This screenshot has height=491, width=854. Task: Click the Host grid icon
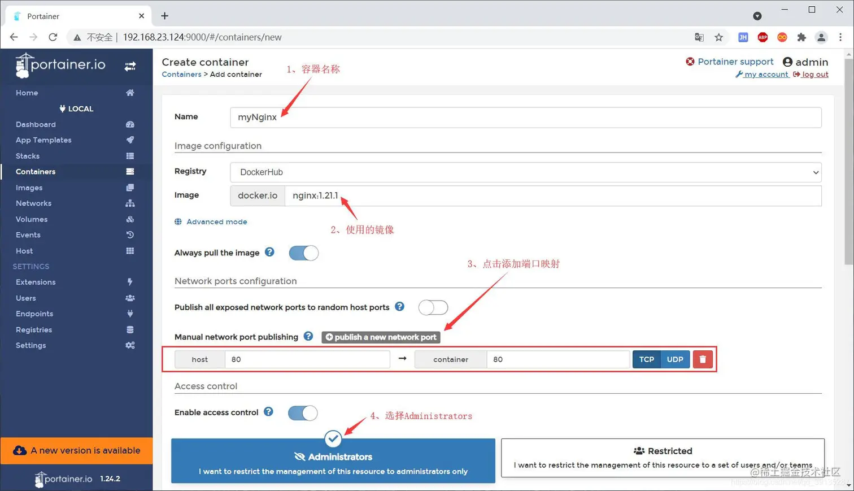[130, 251]
